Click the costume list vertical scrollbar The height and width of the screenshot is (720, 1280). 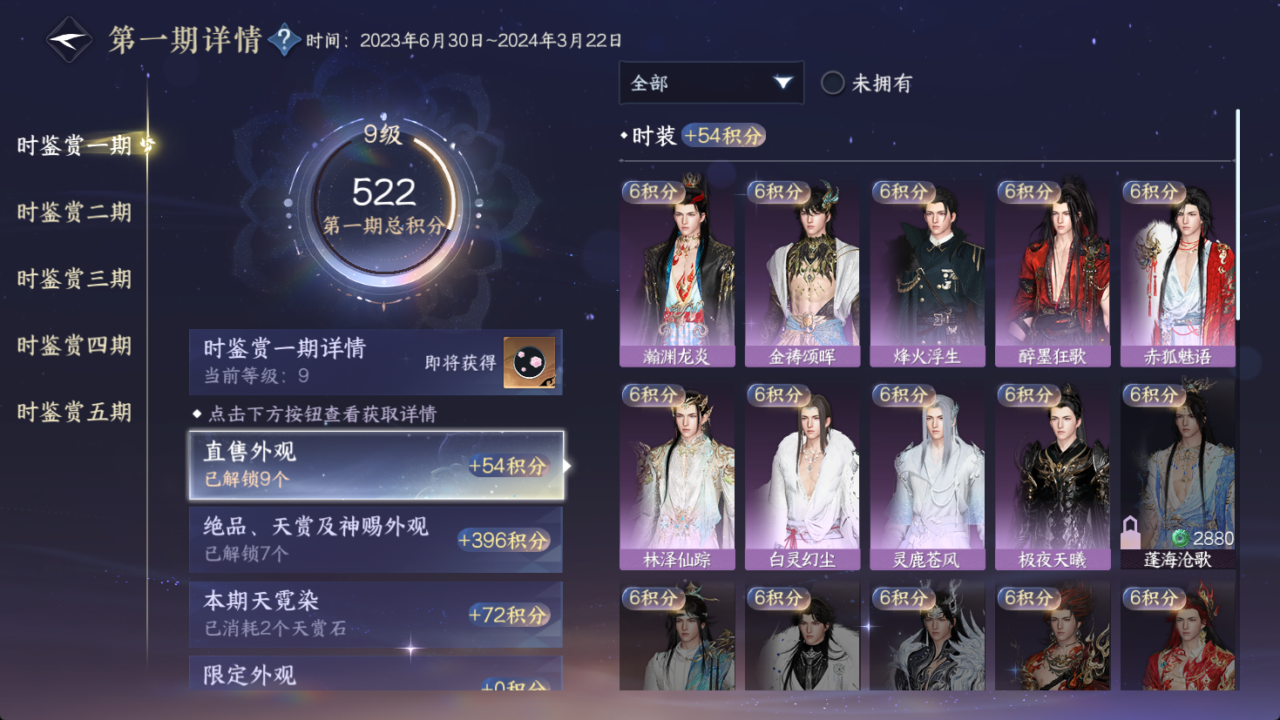1237,213
